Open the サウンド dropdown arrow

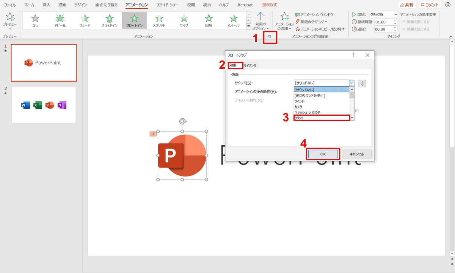coord(351,83)
